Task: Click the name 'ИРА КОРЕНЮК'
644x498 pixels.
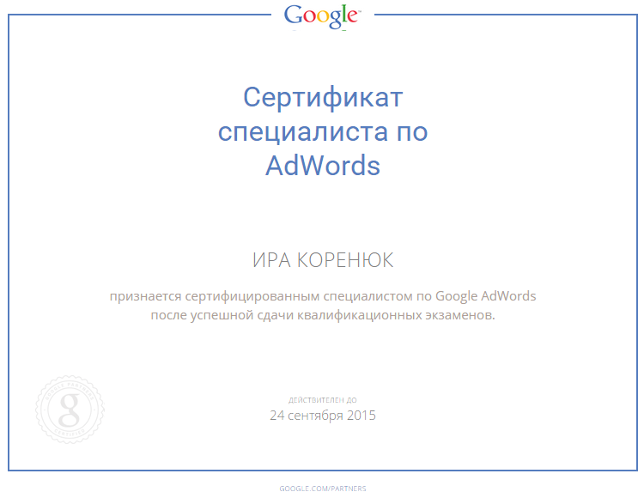Action: pyautogui.click(x=323, y=260)
